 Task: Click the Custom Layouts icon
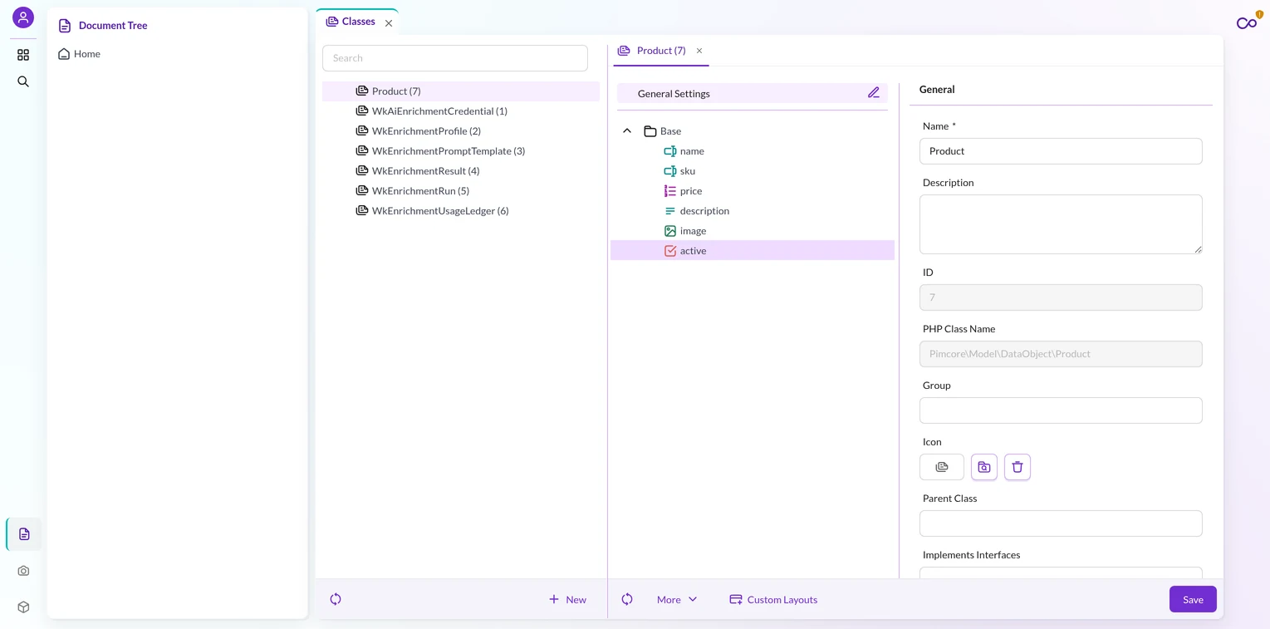736,599
